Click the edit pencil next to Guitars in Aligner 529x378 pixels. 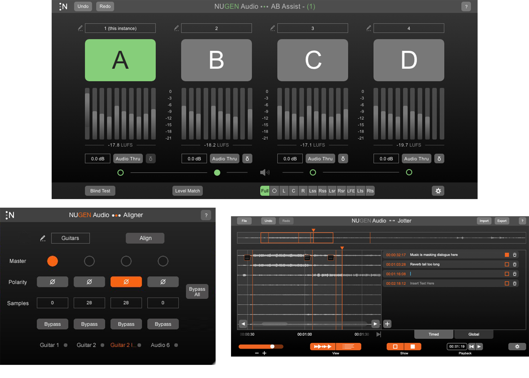click(x=43, y=238)
